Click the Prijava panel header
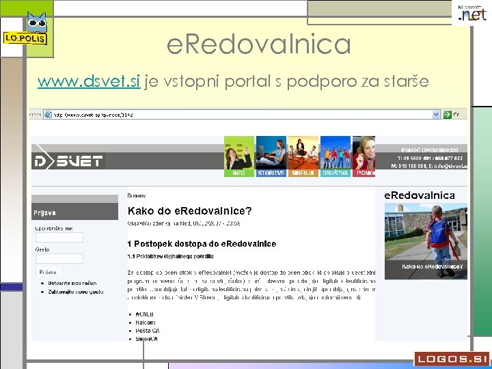Viewport: 492px width, 369px height. [75, 211]
